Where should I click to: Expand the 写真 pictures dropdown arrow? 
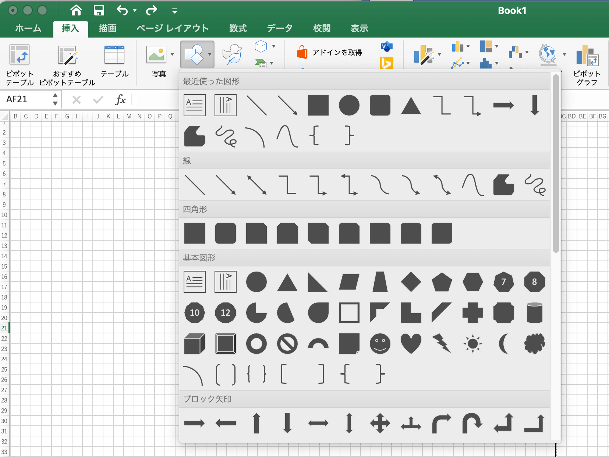[172, 54]
